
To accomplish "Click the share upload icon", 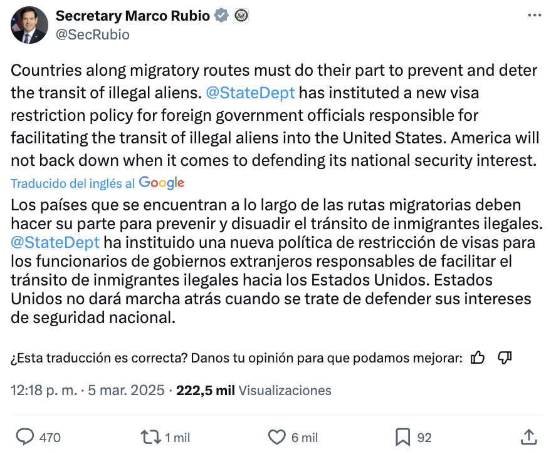I will point(528,437).
